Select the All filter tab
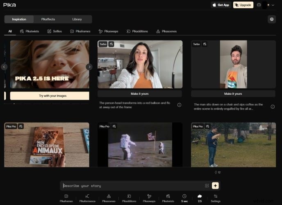 coord(10,31)
